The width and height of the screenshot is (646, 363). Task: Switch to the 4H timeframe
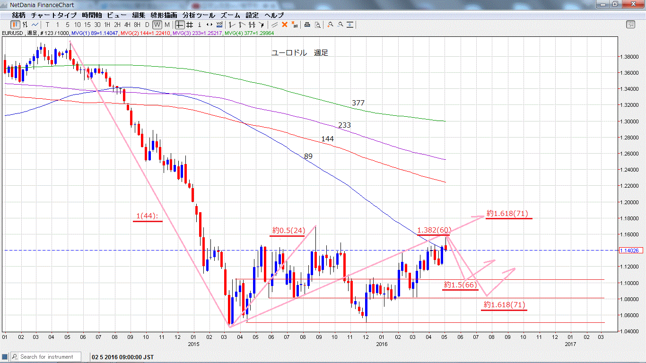coord(127,24)
